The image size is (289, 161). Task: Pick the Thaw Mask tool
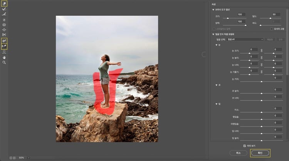coord(4,46)
